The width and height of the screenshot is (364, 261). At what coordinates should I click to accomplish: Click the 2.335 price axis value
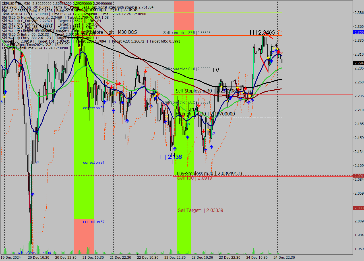[359, 41]
